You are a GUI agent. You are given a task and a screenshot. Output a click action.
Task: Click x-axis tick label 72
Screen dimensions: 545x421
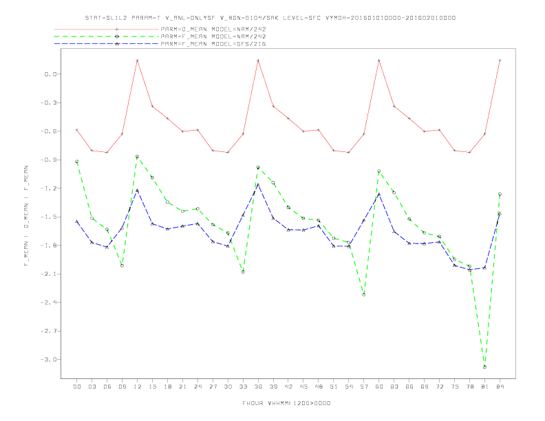(x=440, y=387)
